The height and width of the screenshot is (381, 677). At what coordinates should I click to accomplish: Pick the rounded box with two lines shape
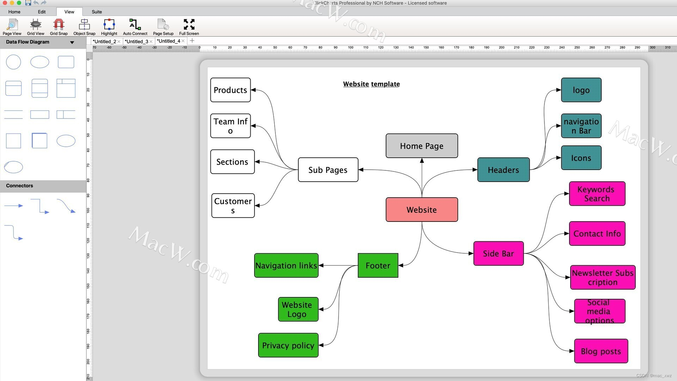(39, 88)
